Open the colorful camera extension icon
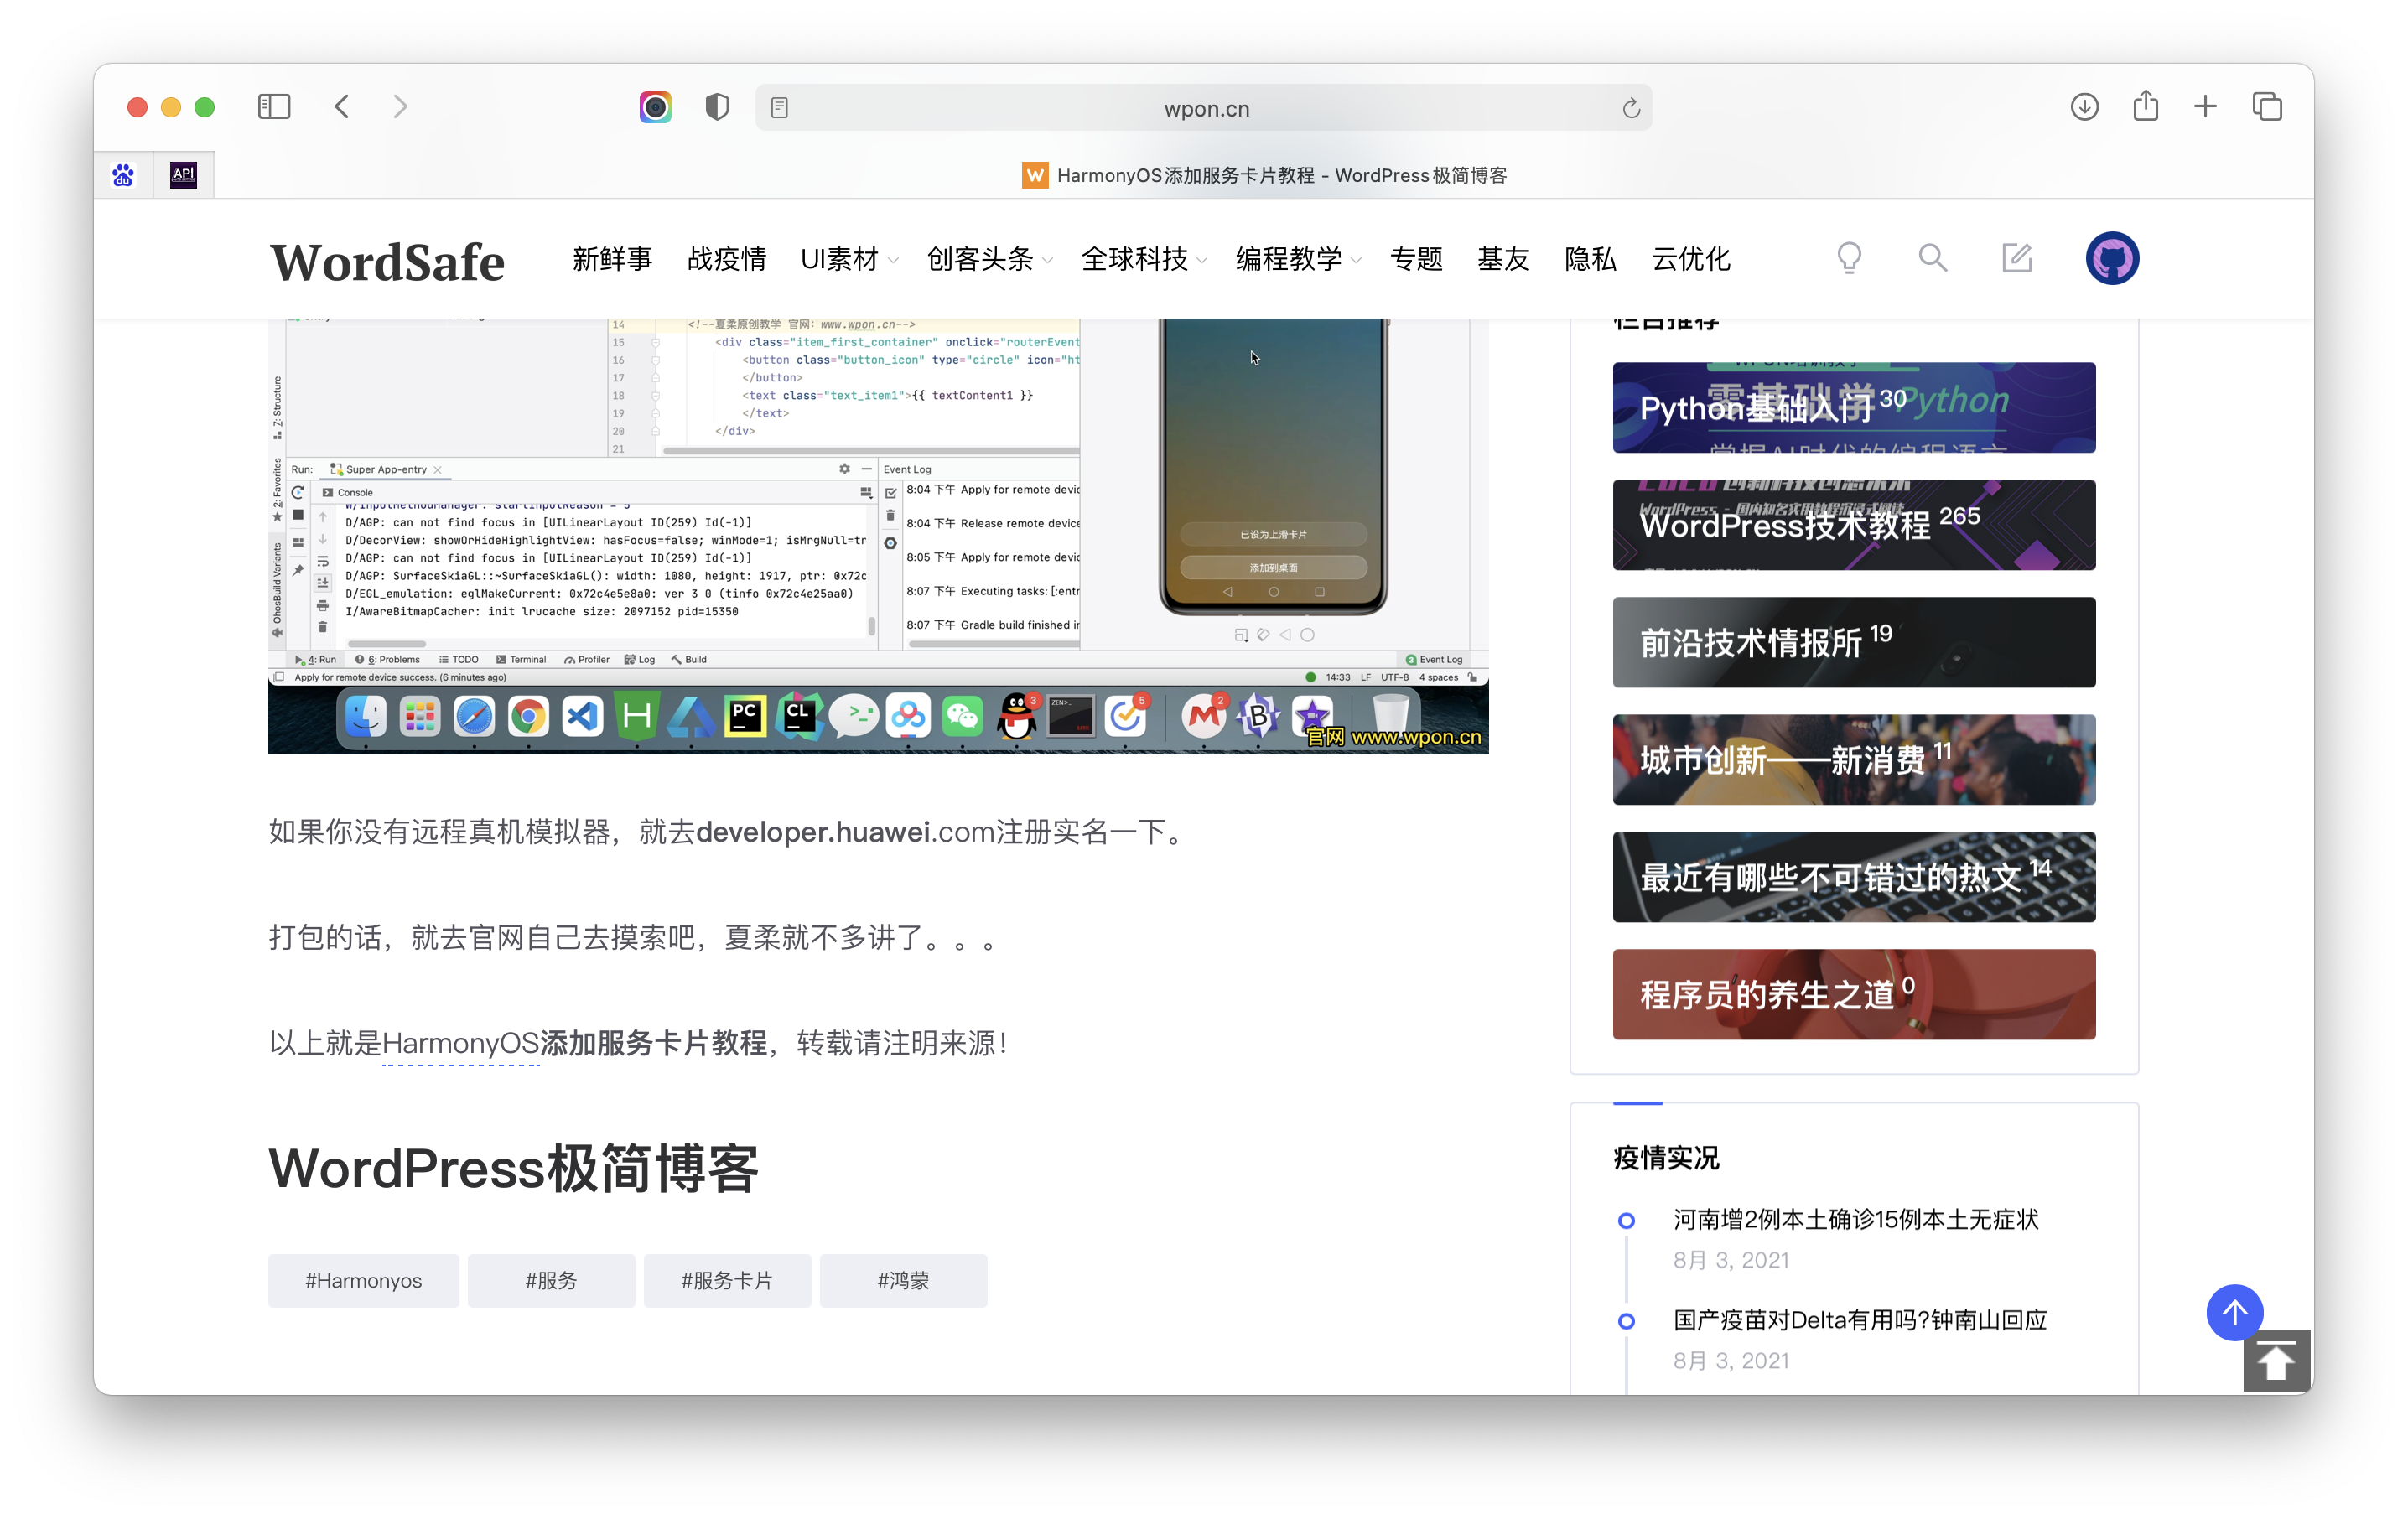Viewport: 2408px width, 1519px height. tap(656, 107)
